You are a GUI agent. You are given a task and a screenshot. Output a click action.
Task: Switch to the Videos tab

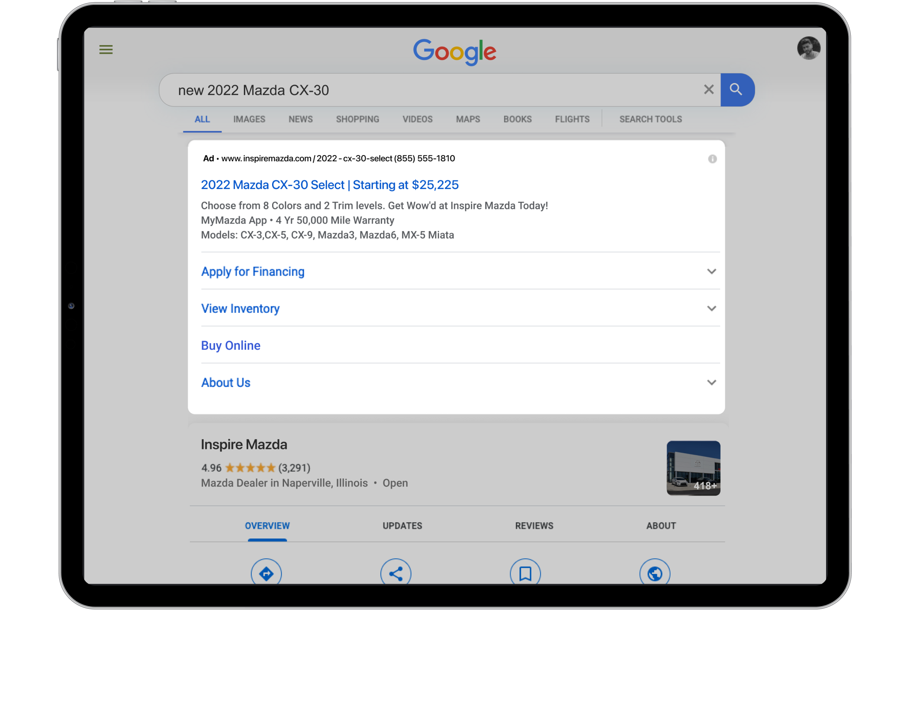point(417,119)
